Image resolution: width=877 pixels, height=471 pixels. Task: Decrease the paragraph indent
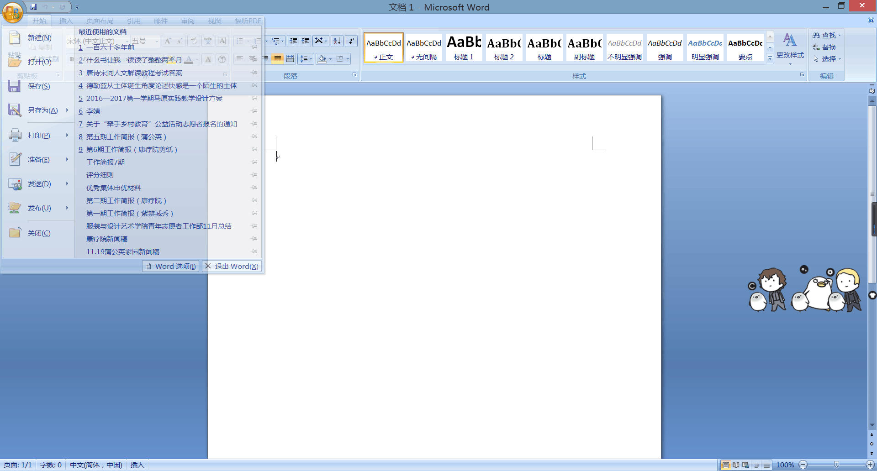pos(293,41)
